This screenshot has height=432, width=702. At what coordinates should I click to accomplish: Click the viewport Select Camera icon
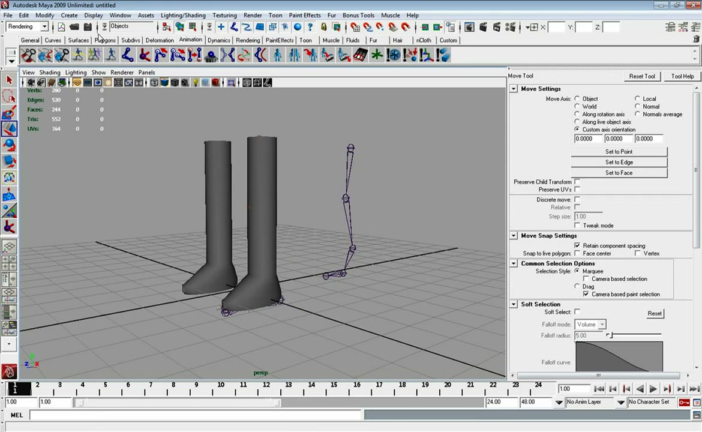pyautogui.click(x=31, y=83)
